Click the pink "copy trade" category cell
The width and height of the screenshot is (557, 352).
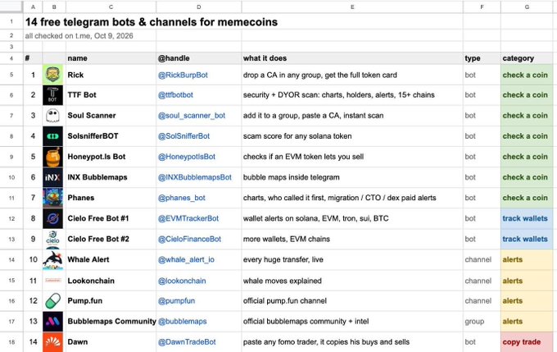point(527,342)
